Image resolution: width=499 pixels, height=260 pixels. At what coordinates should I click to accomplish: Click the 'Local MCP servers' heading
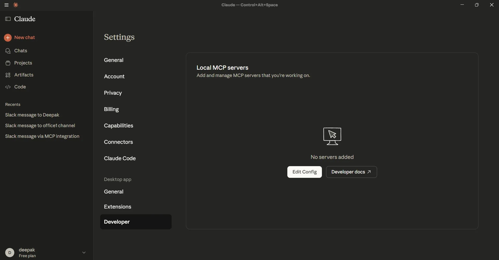click(x=222, y=68)
